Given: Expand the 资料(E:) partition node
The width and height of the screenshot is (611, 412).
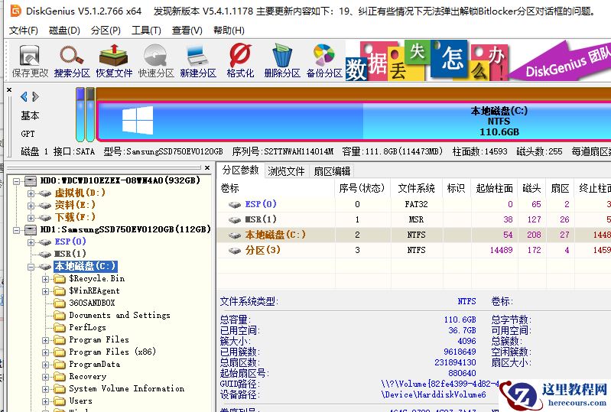Looking at the screenshot, I should click(31, 206).
